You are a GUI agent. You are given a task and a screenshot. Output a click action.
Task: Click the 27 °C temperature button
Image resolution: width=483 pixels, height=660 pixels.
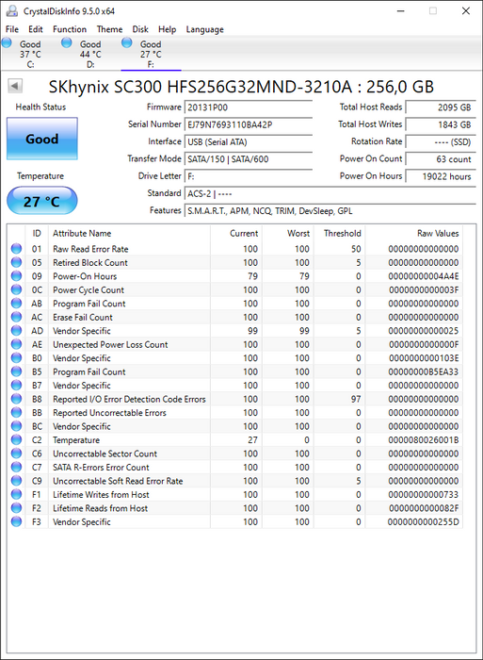click(x=42, y=201)
